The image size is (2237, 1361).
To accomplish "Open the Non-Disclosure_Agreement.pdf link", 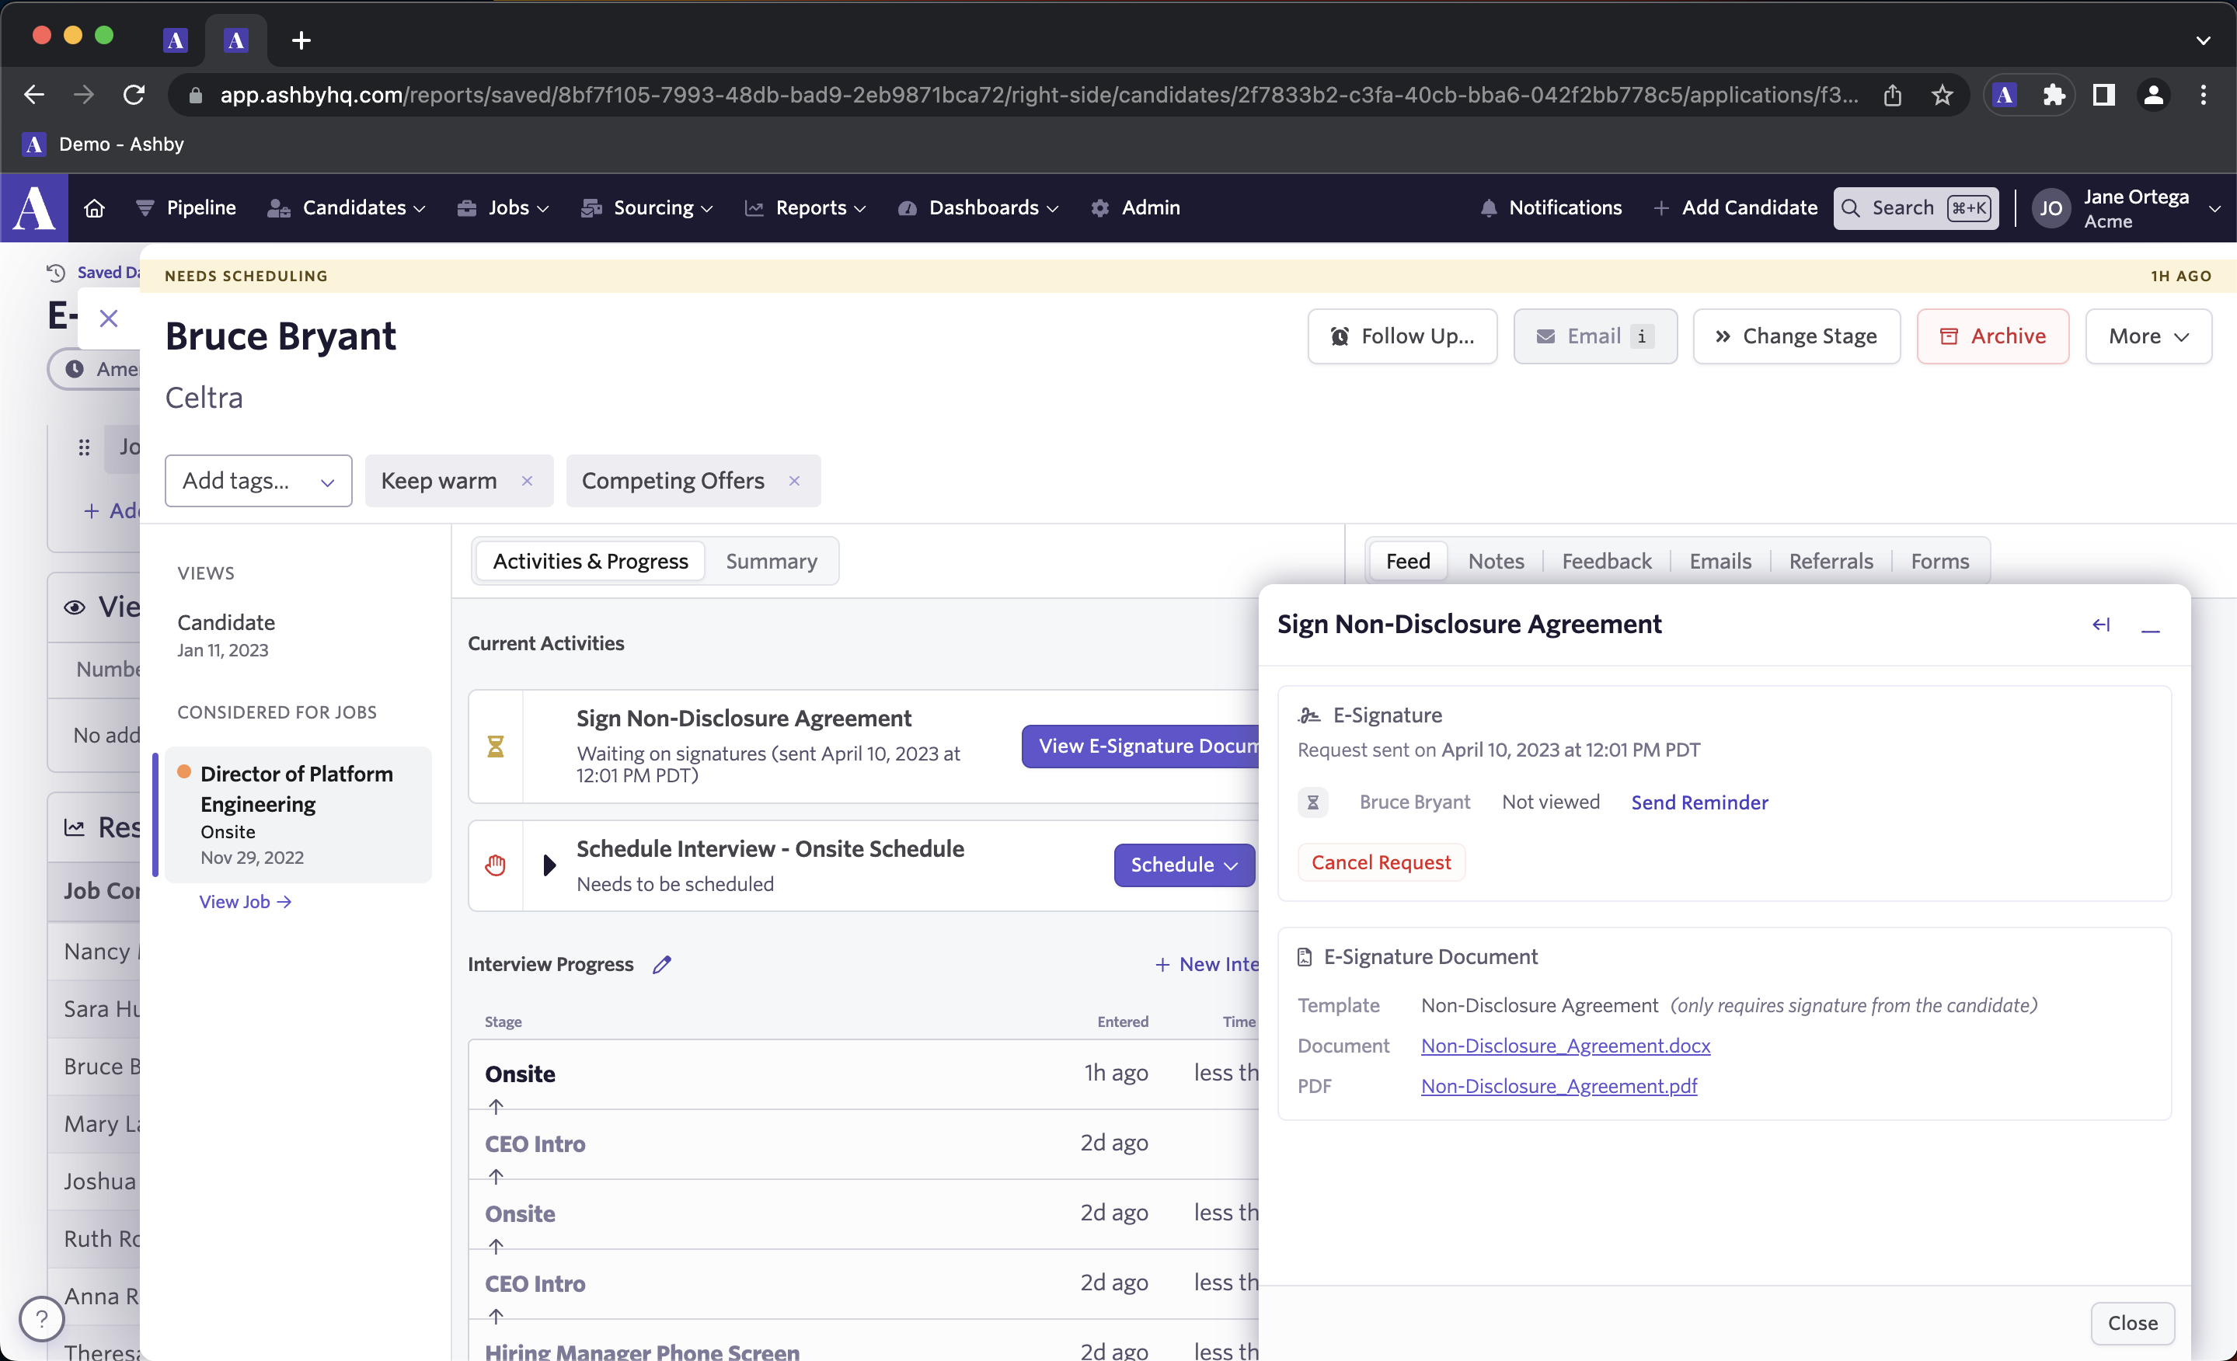I will click(x=1558, y=1086).
